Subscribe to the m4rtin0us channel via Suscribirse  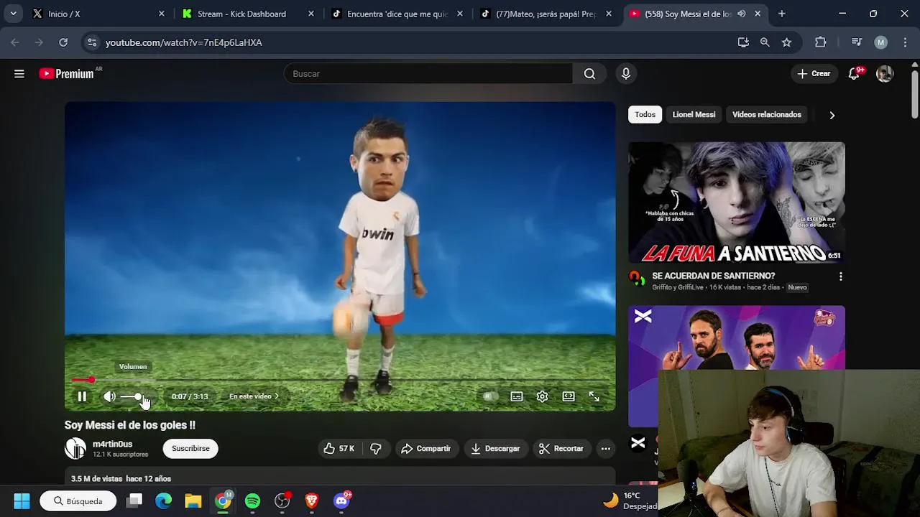click(190, 448)
